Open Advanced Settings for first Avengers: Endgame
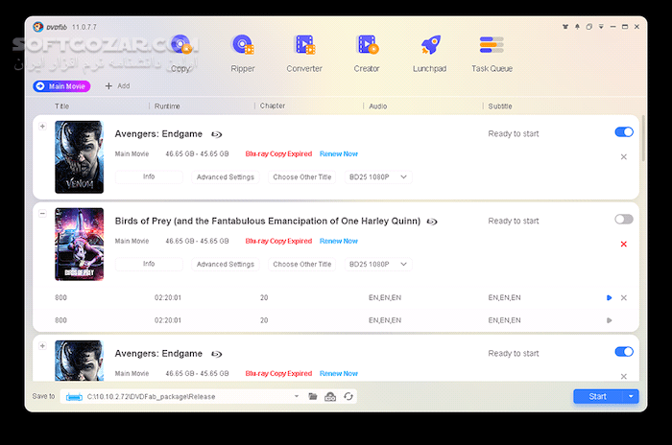This screenshot has height=445, width=672. 226,176
